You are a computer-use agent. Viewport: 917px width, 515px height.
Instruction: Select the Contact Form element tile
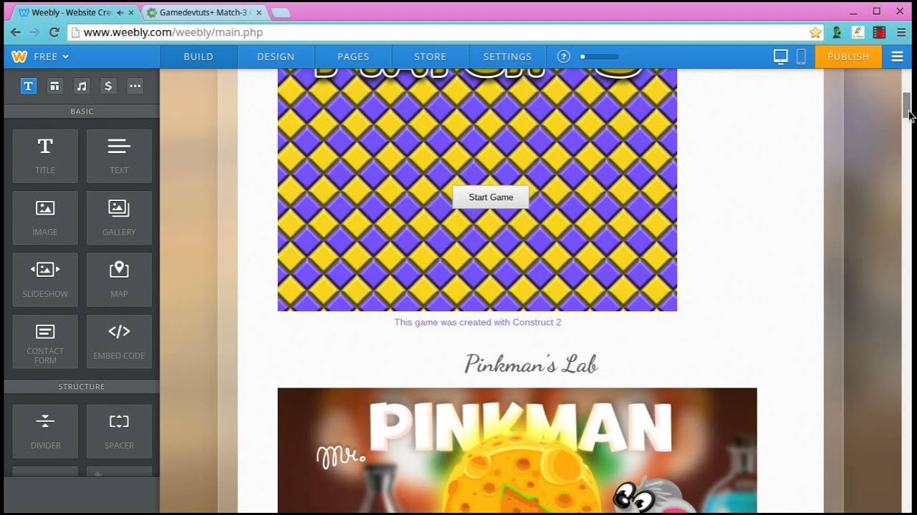coord(45,342)
